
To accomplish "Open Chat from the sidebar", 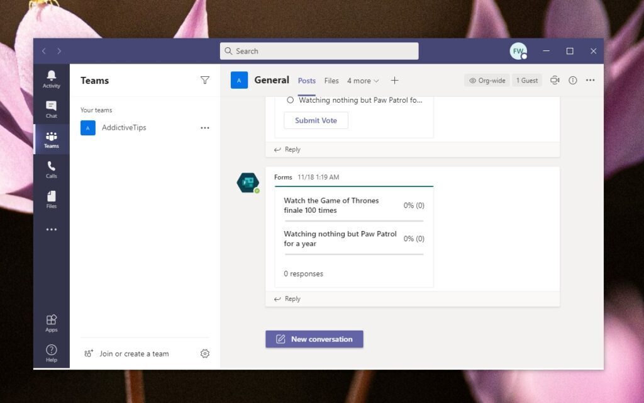I will tap(51, 109).
